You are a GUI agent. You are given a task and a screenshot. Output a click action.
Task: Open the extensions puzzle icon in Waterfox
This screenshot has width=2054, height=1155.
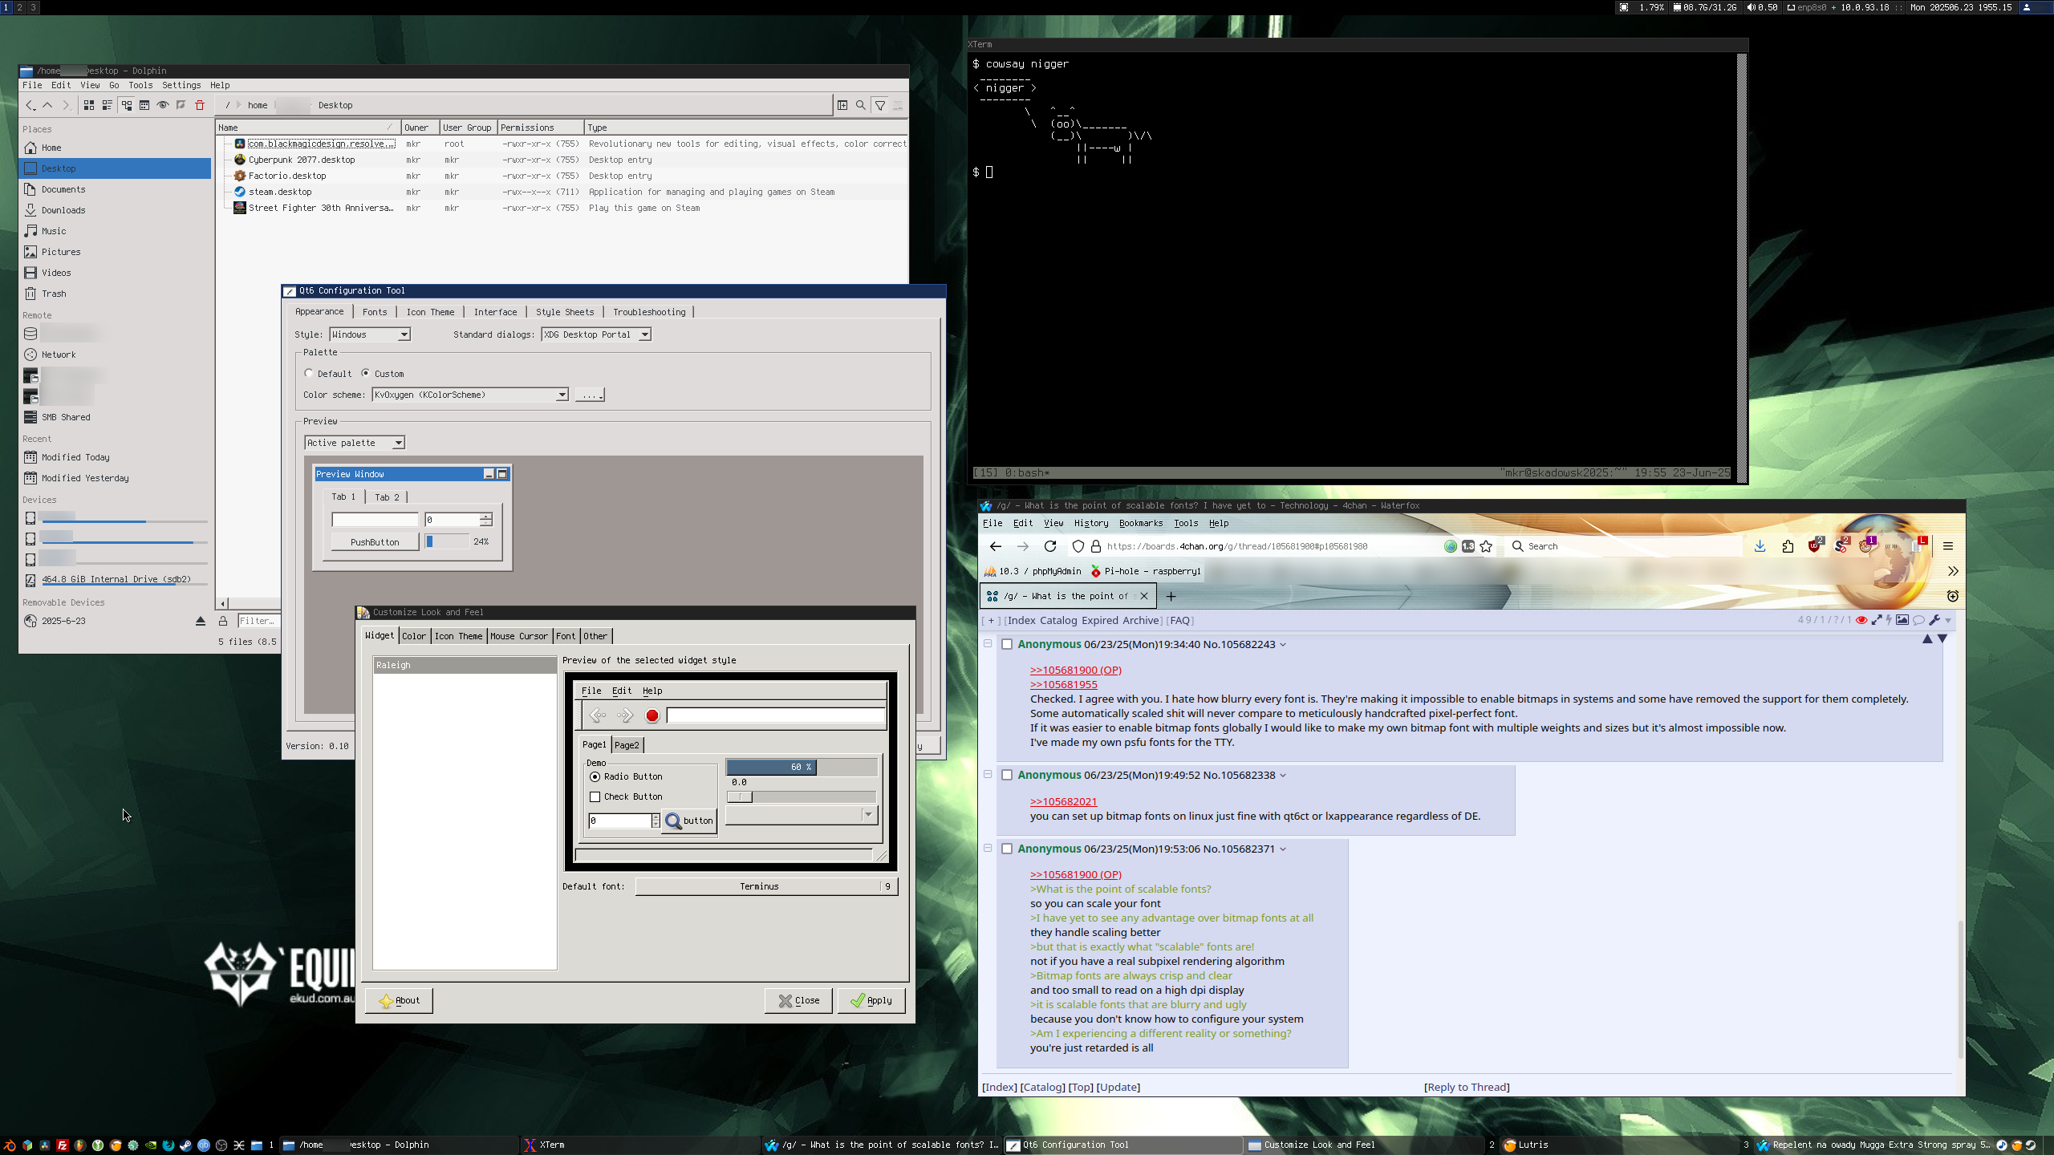pos(1788,546)
